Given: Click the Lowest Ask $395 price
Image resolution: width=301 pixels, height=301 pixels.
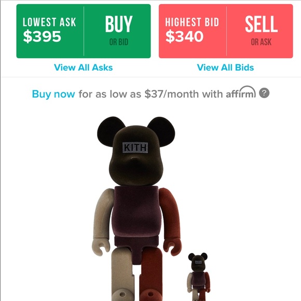Looking at the screenshot, I should pos(42,36).
